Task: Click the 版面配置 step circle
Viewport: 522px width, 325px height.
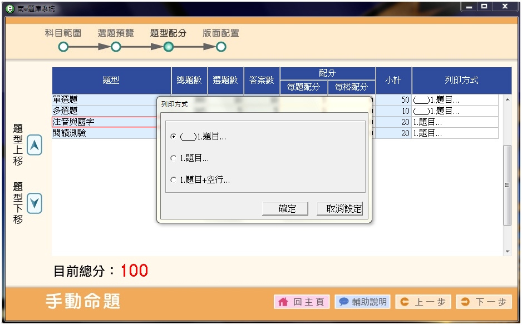Action: 221,47
